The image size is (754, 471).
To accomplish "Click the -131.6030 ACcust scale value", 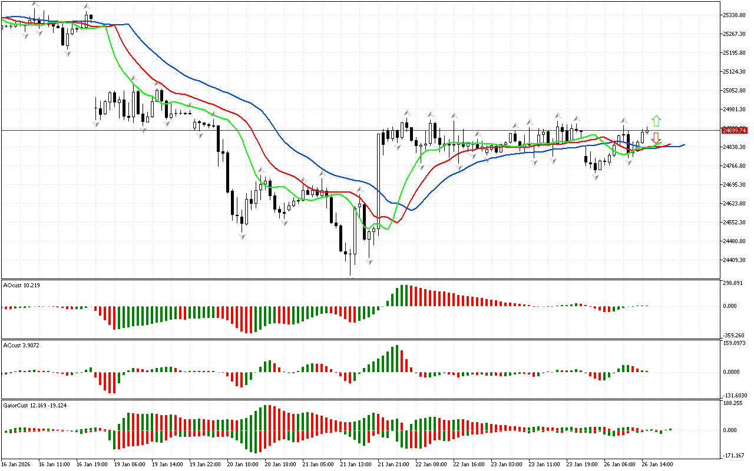I will (735, 395).
